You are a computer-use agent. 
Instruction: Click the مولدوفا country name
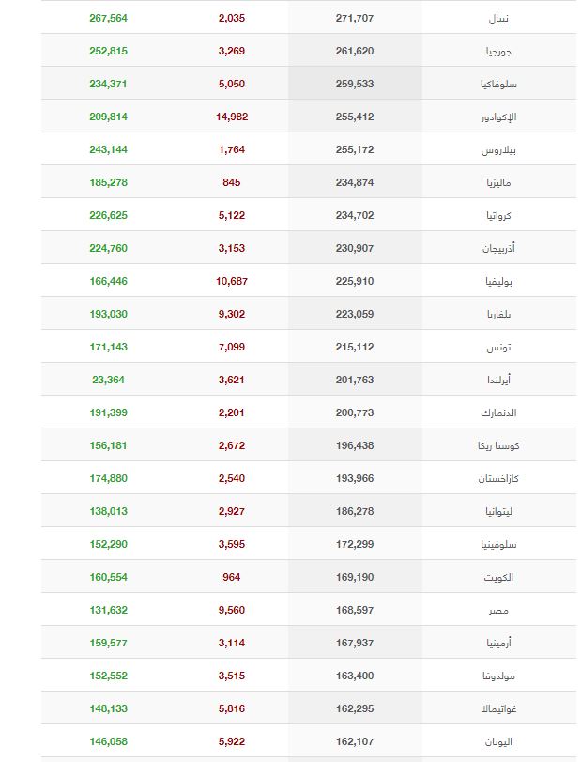click(x=498, y=676)
